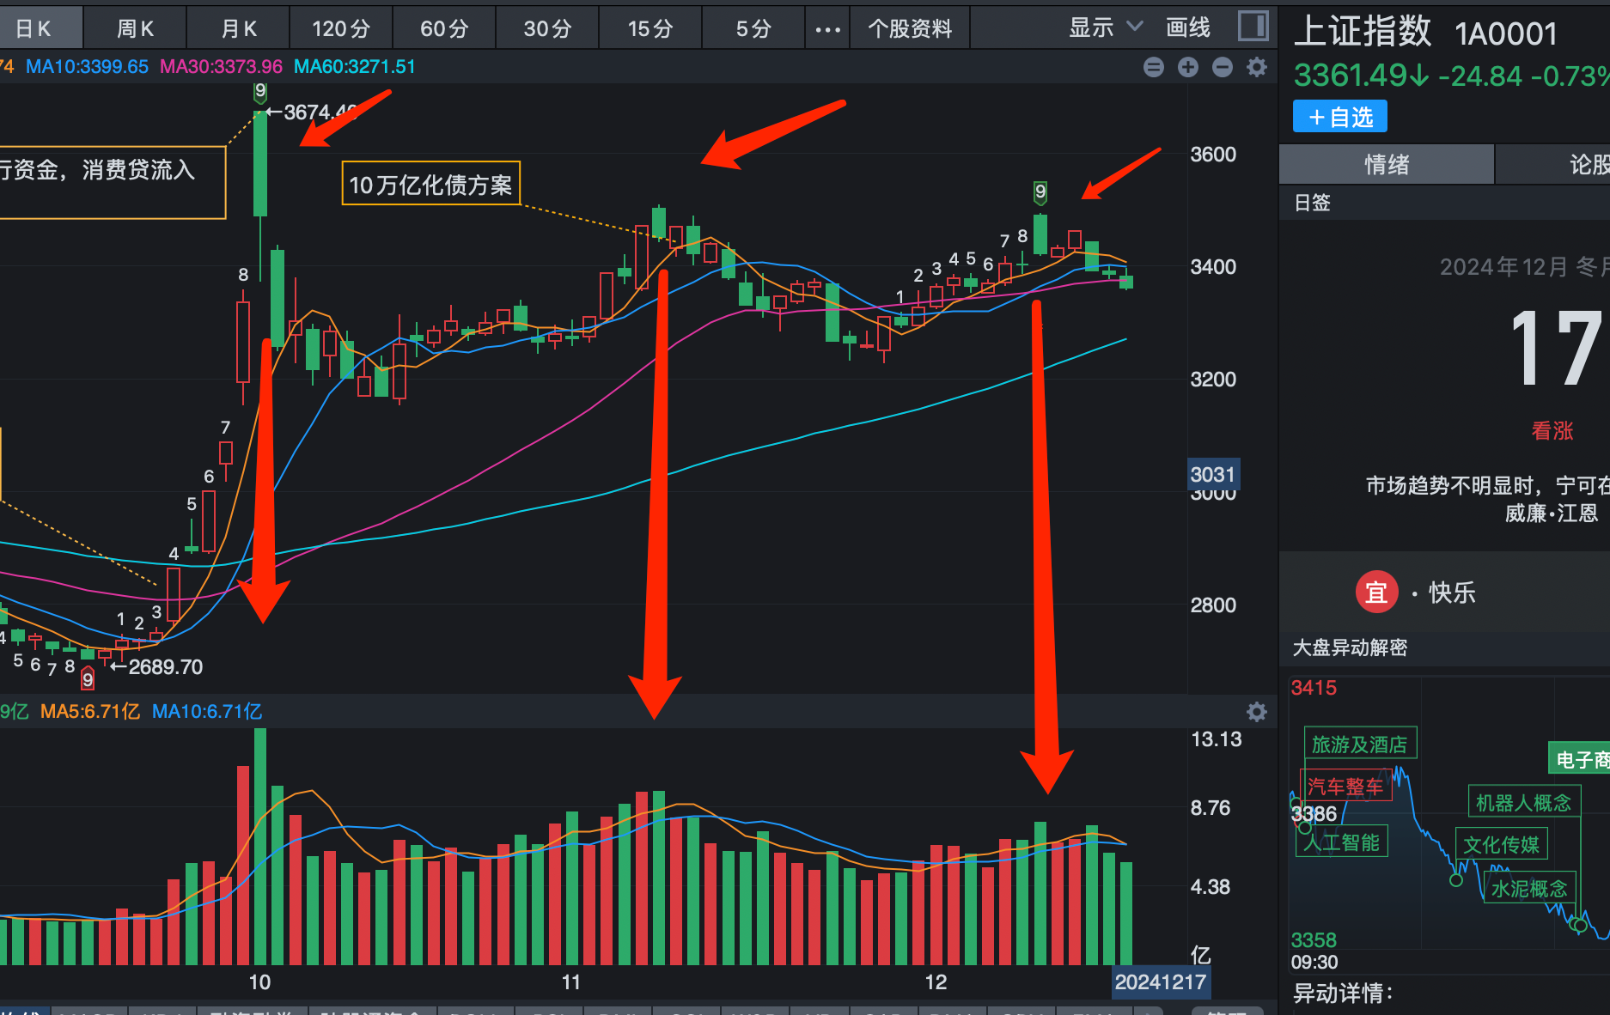Switch to the 周K weekly chart tab
Screen dimensions: 1610x1015
[134, 27]
